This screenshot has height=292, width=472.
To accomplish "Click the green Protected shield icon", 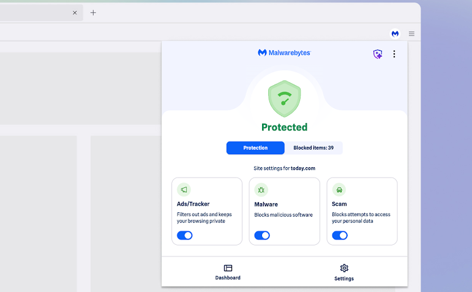I will [285, 99].
